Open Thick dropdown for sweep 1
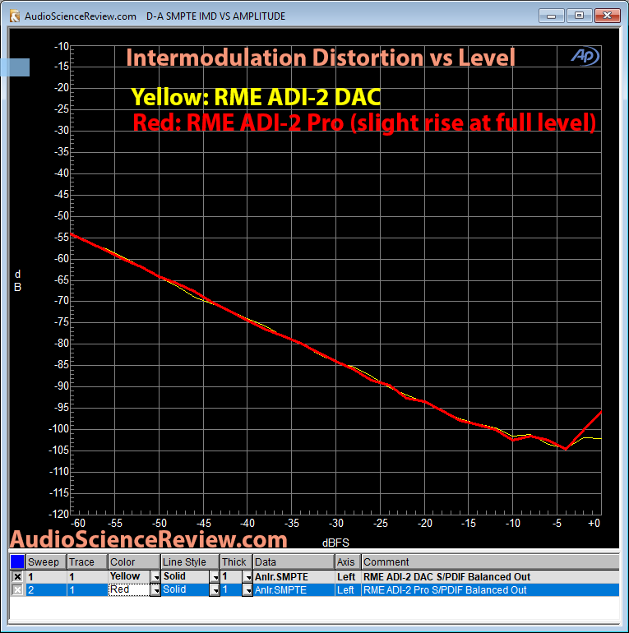Viewport: 629px width, 633px height. [x=247, y=577]
